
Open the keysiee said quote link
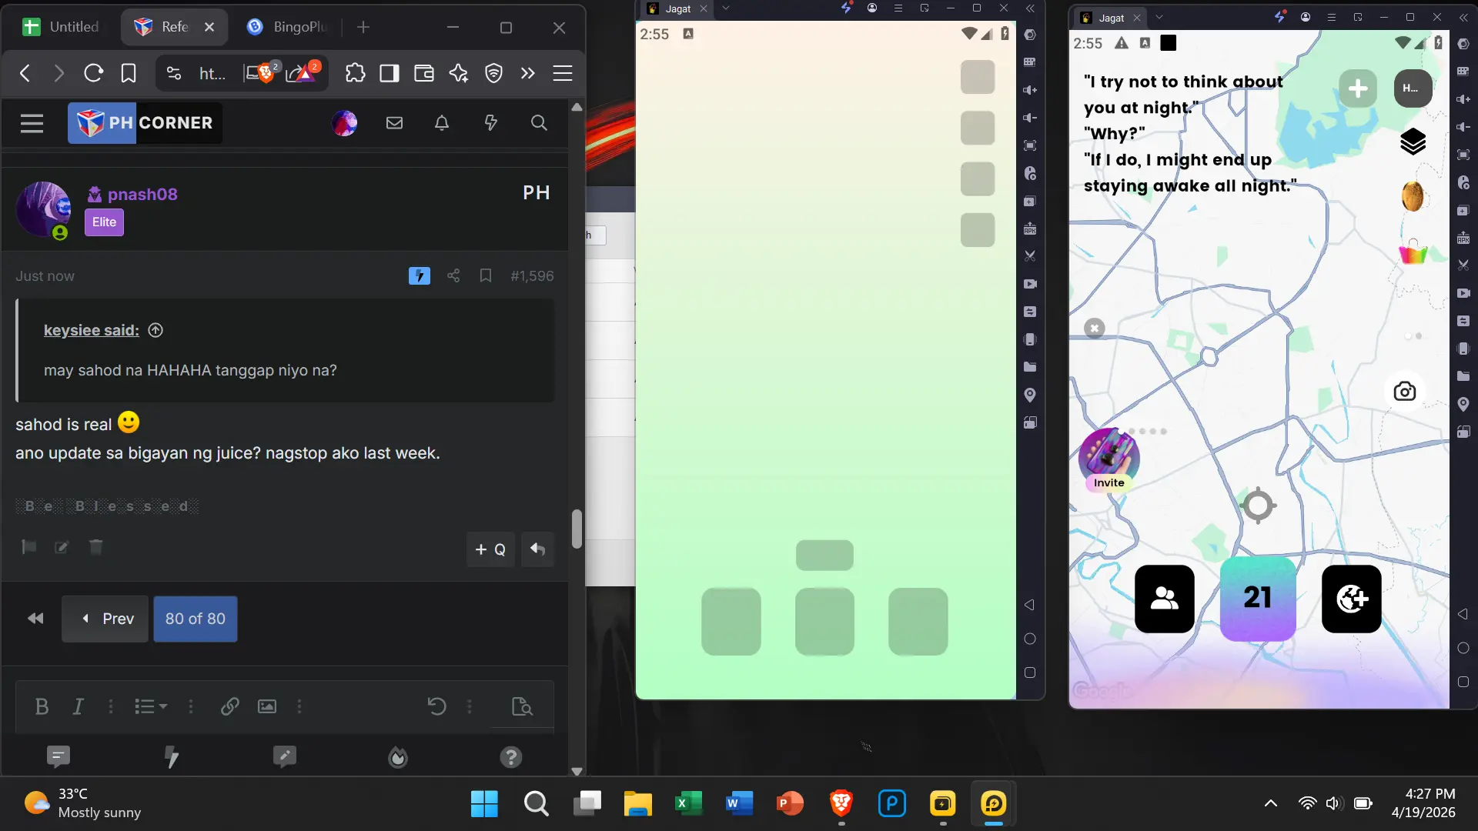tap(92, 330)
